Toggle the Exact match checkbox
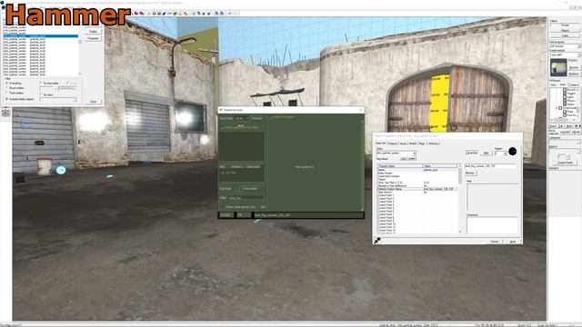The height and width of the screenshot is (327, 582). (x=67, y=83)
